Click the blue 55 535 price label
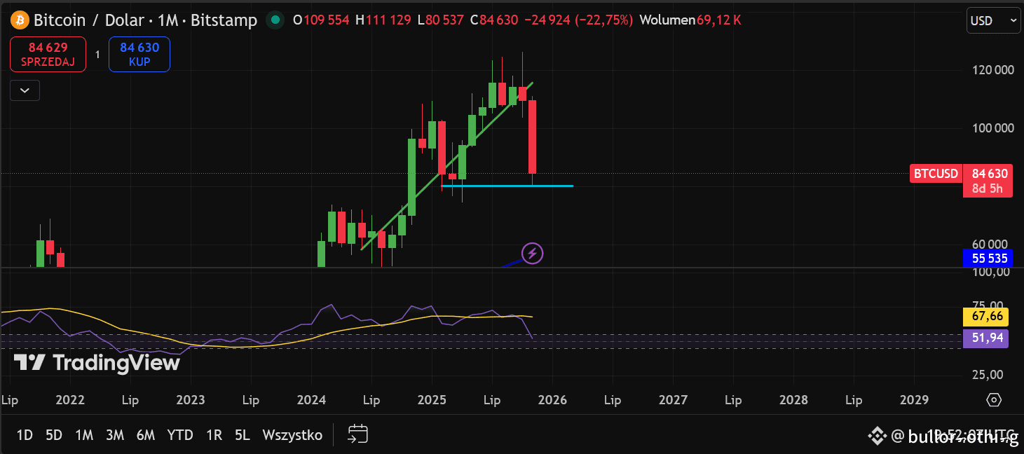1024x454 pixels. pyautogui.click(x=988, y=259)
